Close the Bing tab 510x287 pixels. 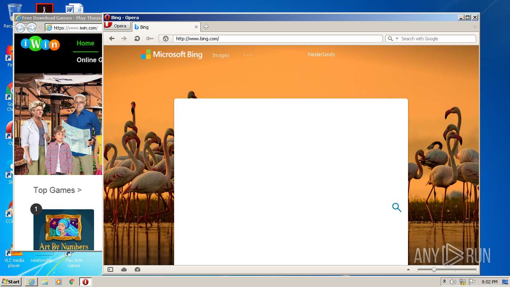click(196, 27)
